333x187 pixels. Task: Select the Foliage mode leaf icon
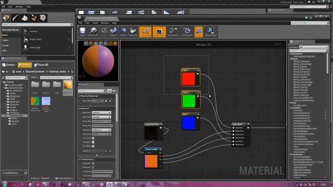34,18
